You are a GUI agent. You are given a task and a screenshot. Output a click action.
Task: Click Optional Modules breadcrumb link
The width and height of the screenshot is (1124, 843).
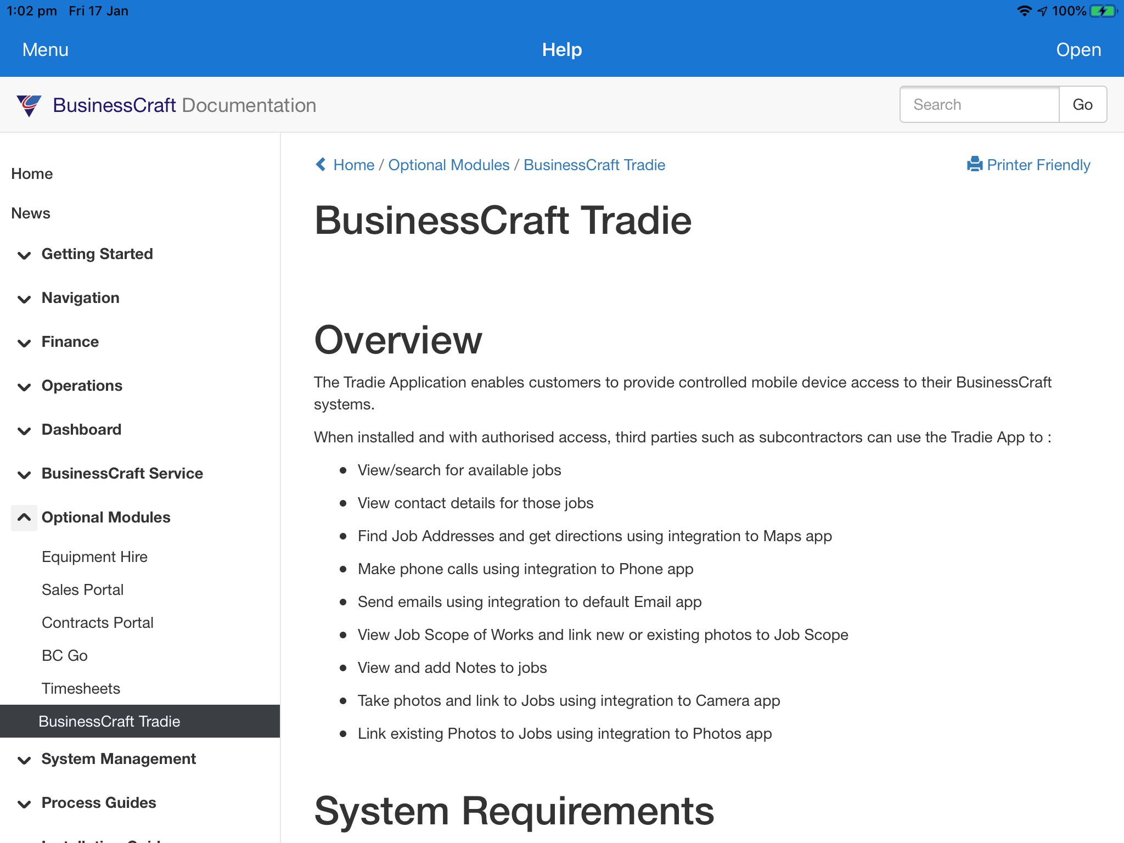[449, 165]
